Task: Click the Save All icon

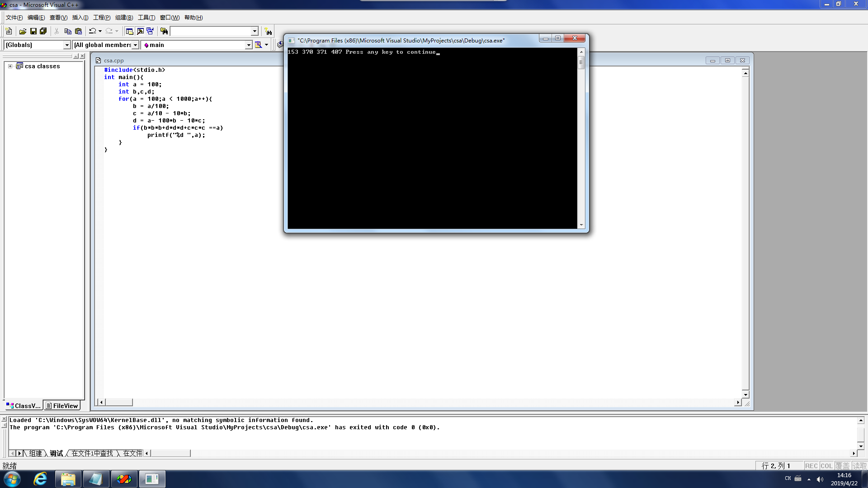Action: pyautogui.click(x=43, y=31)
